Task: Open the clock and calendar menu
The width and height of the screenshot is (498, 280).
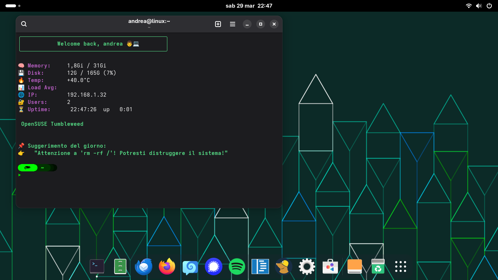Action: [x=249, y=6]
